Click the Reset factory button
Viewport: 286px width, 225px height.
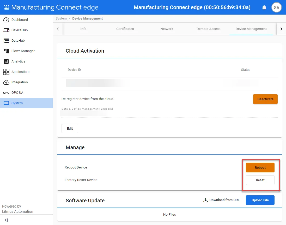tap(260, 180)
